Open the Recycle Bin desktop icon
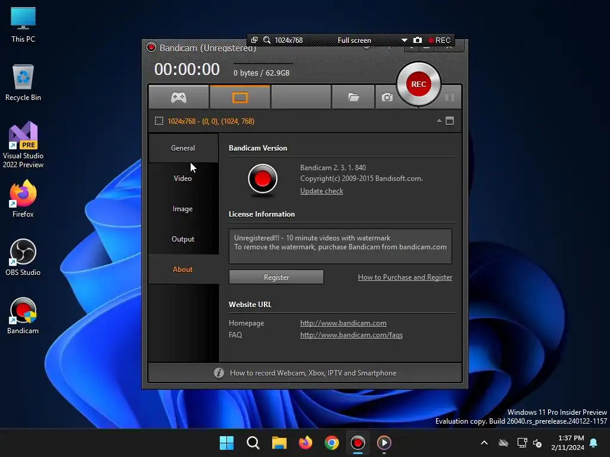 23,83
